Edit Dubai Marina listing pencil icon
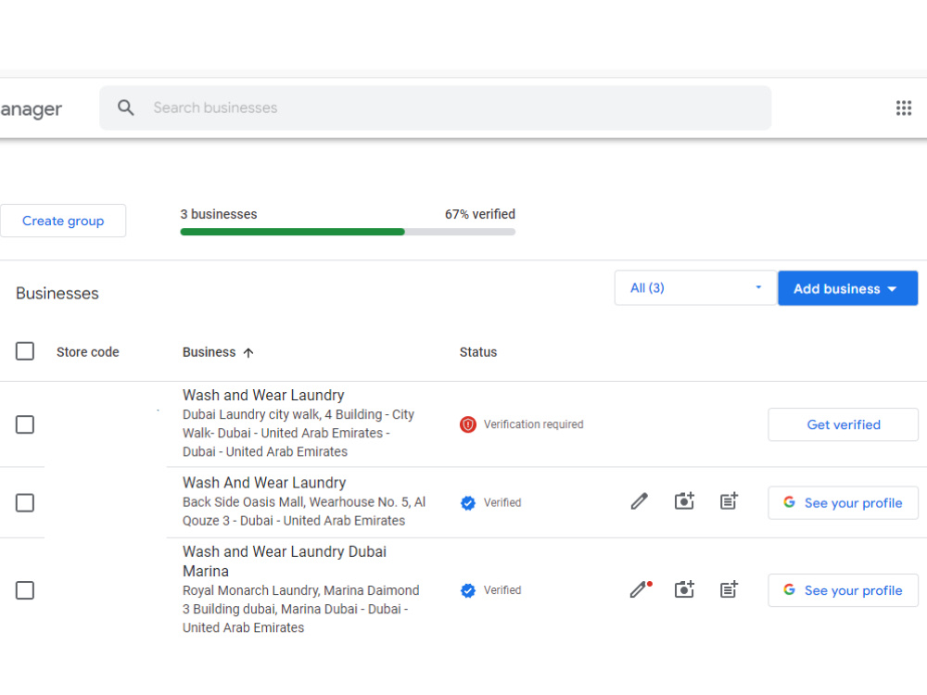The width and height of the screenshot is (927, 695). click(641, 589)
